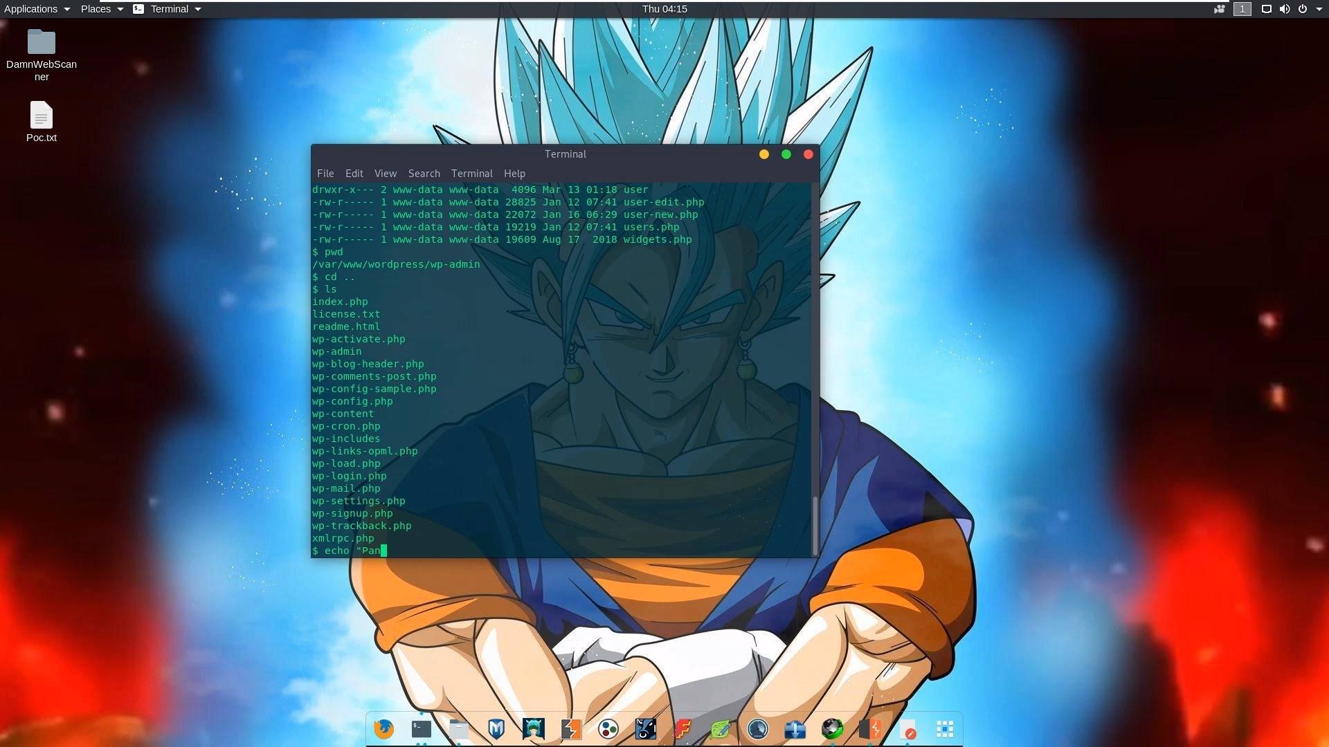Screen dimensions: 1329x747
Task: Launch Metasploit from the dock
Action: [496, 728]
